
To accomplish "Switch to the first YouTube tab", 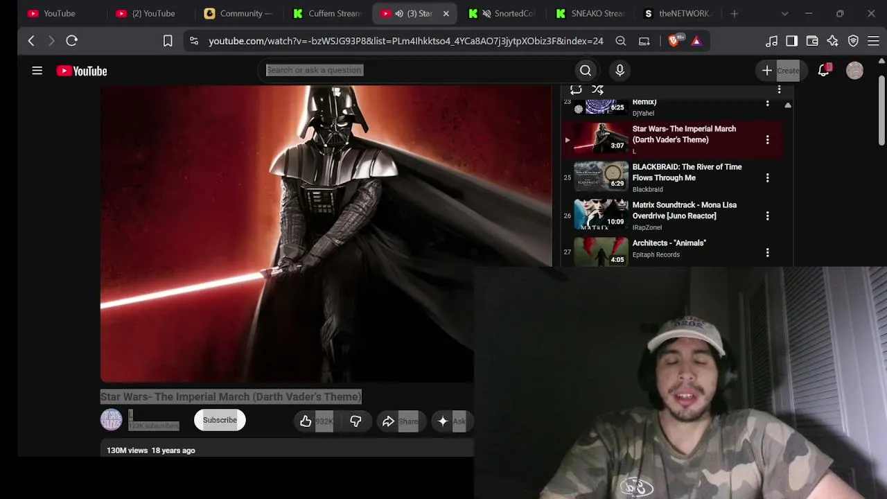I will (59, 13).
